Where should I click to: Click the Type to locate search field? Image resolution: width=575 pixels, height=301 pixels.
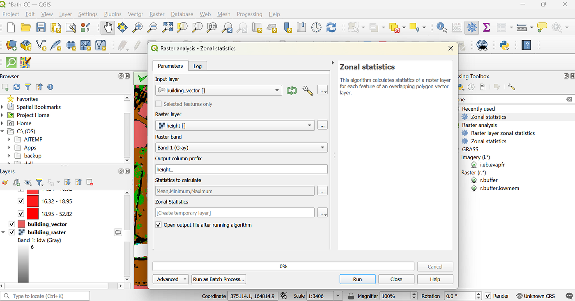(45, 296)
